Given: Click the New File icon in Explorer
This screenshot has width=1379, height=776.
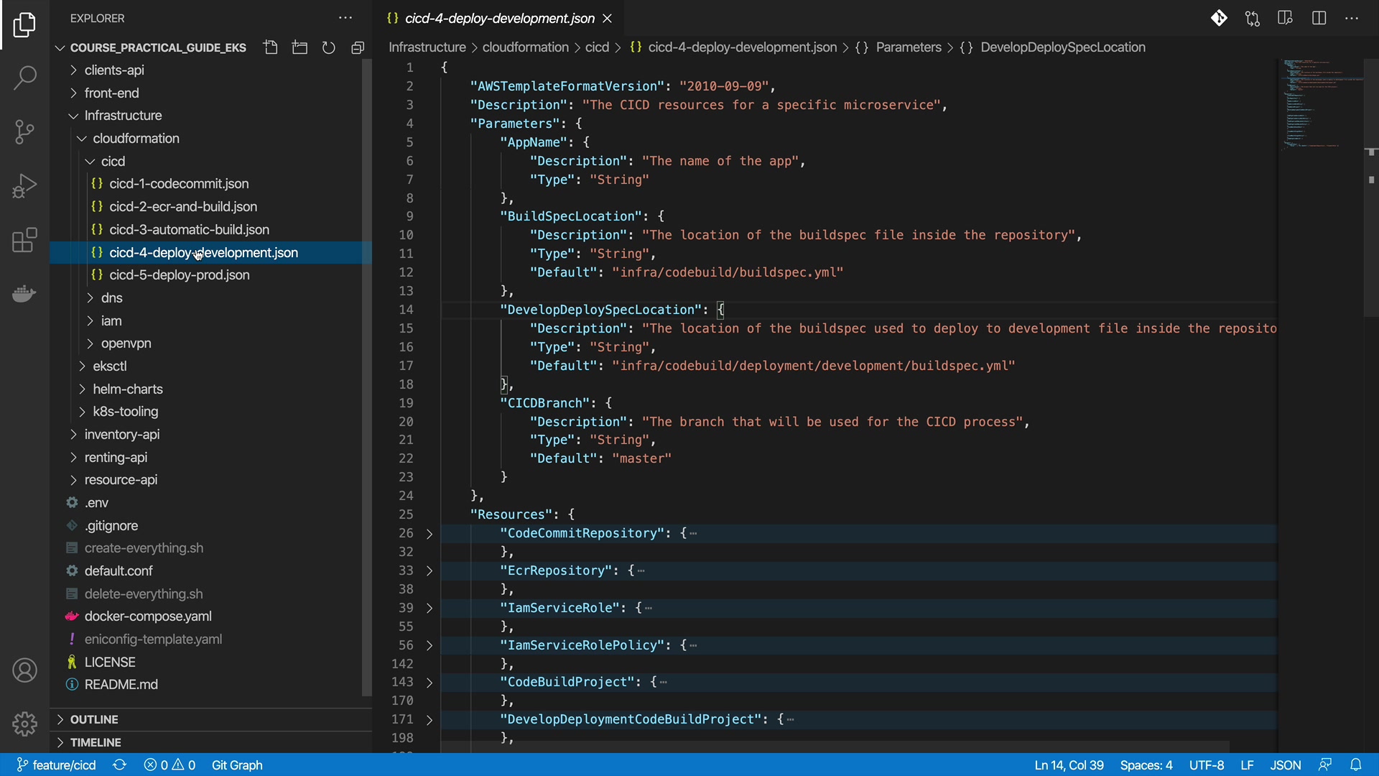Looking at the screenshot, I should pyautogui.click(x=271, y=47).
